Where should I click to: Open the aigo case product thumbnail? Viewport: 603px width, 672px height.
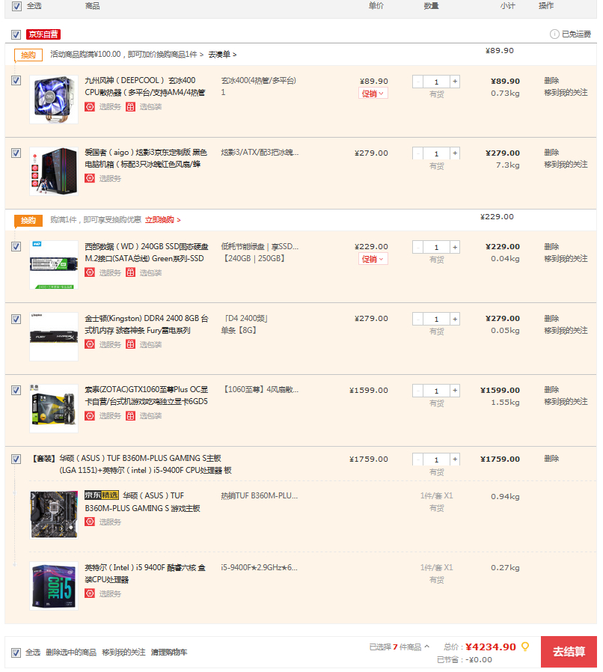(x=54, y=171)
